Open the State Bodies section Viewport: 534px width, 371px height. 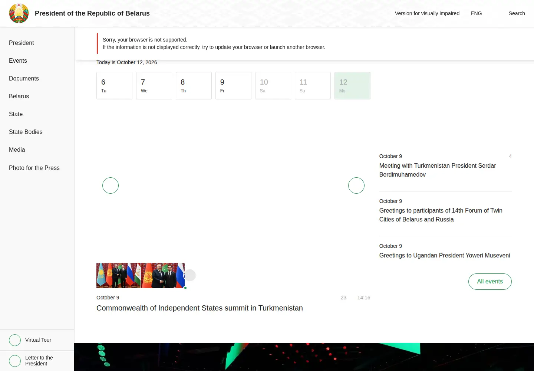(x=26, y=132)
